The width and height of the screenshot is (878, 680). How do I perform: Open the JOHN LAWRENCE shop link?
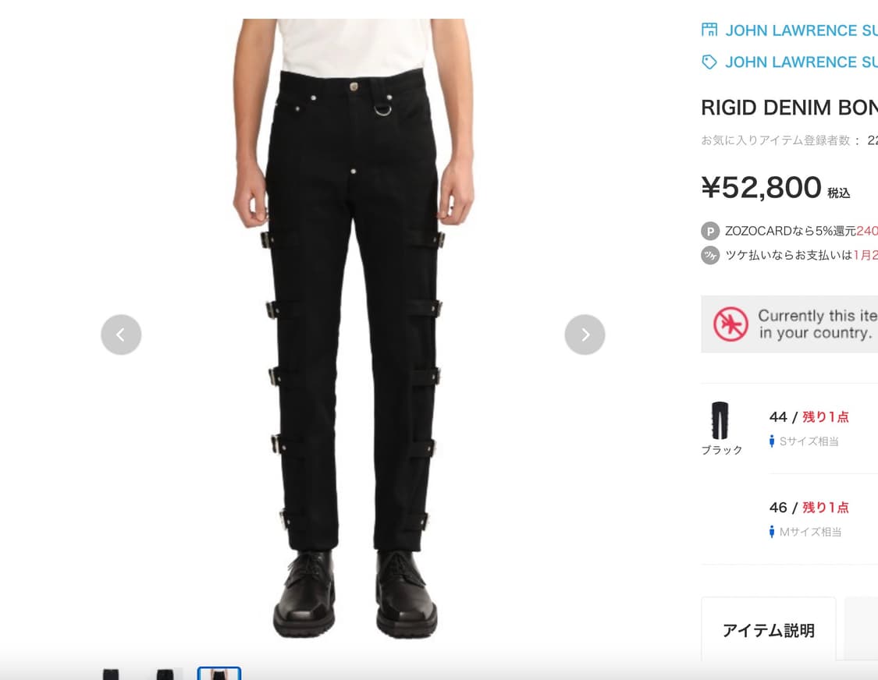[801, 30]
